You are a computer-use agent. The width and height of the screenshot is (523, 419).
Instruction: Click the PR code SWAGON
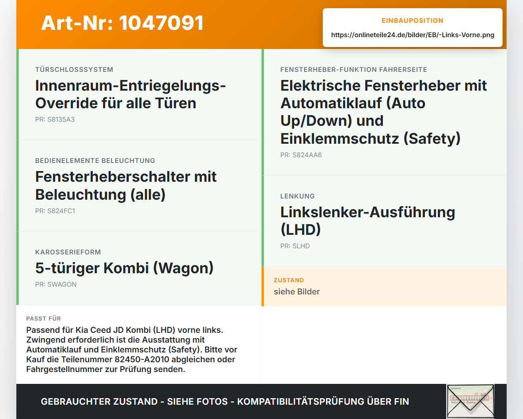[56, 285]
